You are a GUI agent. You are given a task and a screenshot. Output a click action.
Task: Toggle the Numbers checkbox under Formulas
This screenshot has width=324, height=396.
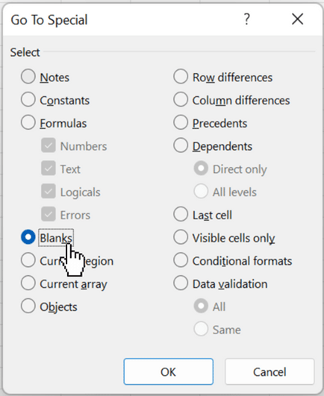(49, 145)
